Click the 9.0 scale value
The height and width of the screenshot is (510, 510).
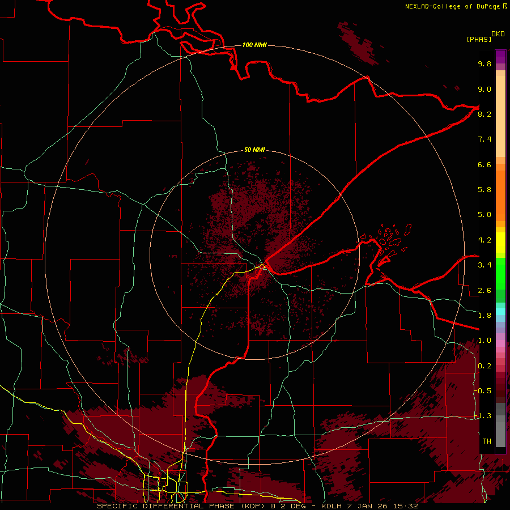point(484,89)
